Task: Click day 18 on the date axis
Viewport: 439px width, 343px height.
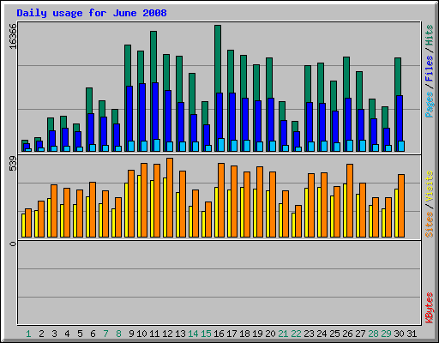Action: (244, 334)
